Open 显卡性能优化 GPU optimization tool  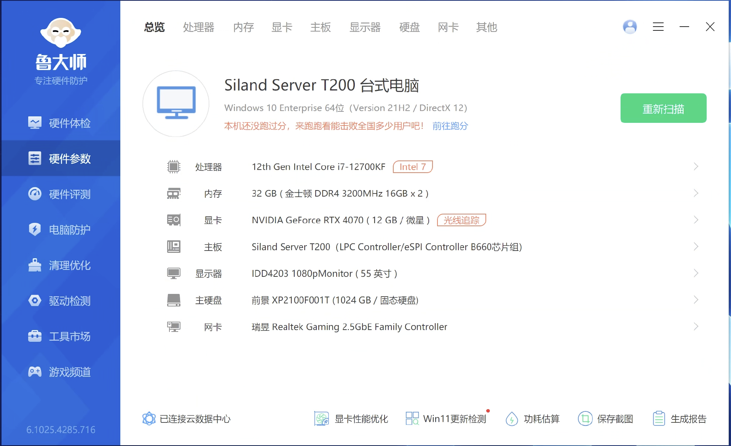pos(351,419)
